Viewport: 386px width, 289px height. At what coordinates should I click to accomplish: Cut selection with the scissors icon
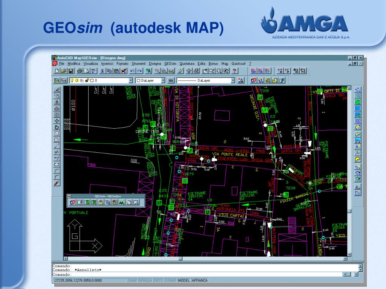[x=102, y=71]
